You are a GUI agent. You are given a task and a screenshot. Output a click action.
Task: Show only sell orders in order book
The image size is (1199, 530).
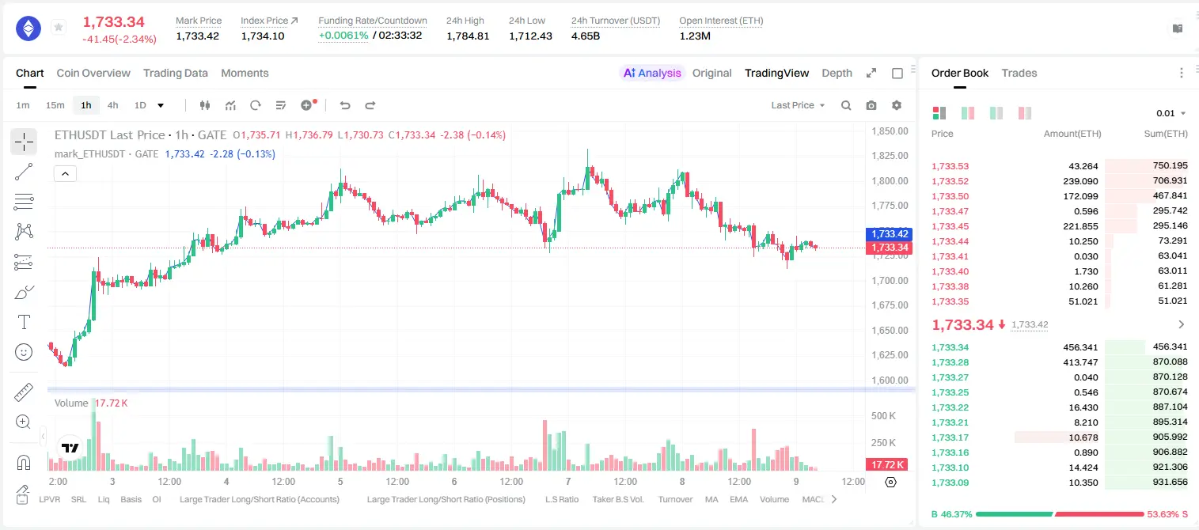(x=1025, y=113)
